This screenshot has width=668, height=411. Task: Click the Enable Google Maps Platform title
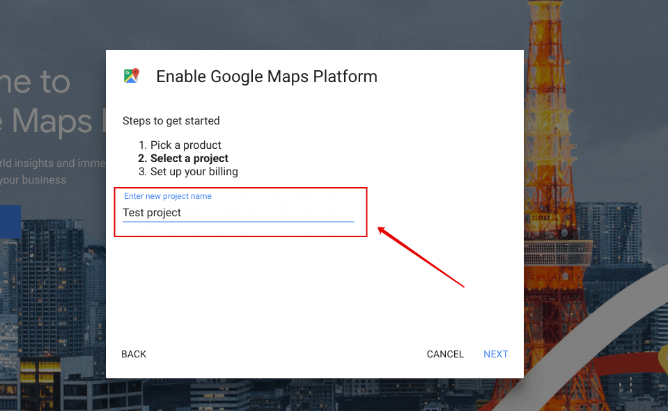tap(267, 76)
